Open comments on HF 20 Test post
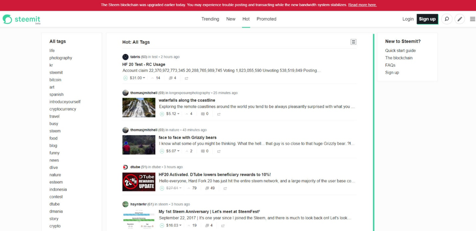This screenshot has height=231, width=476. (x=172, y=78)
